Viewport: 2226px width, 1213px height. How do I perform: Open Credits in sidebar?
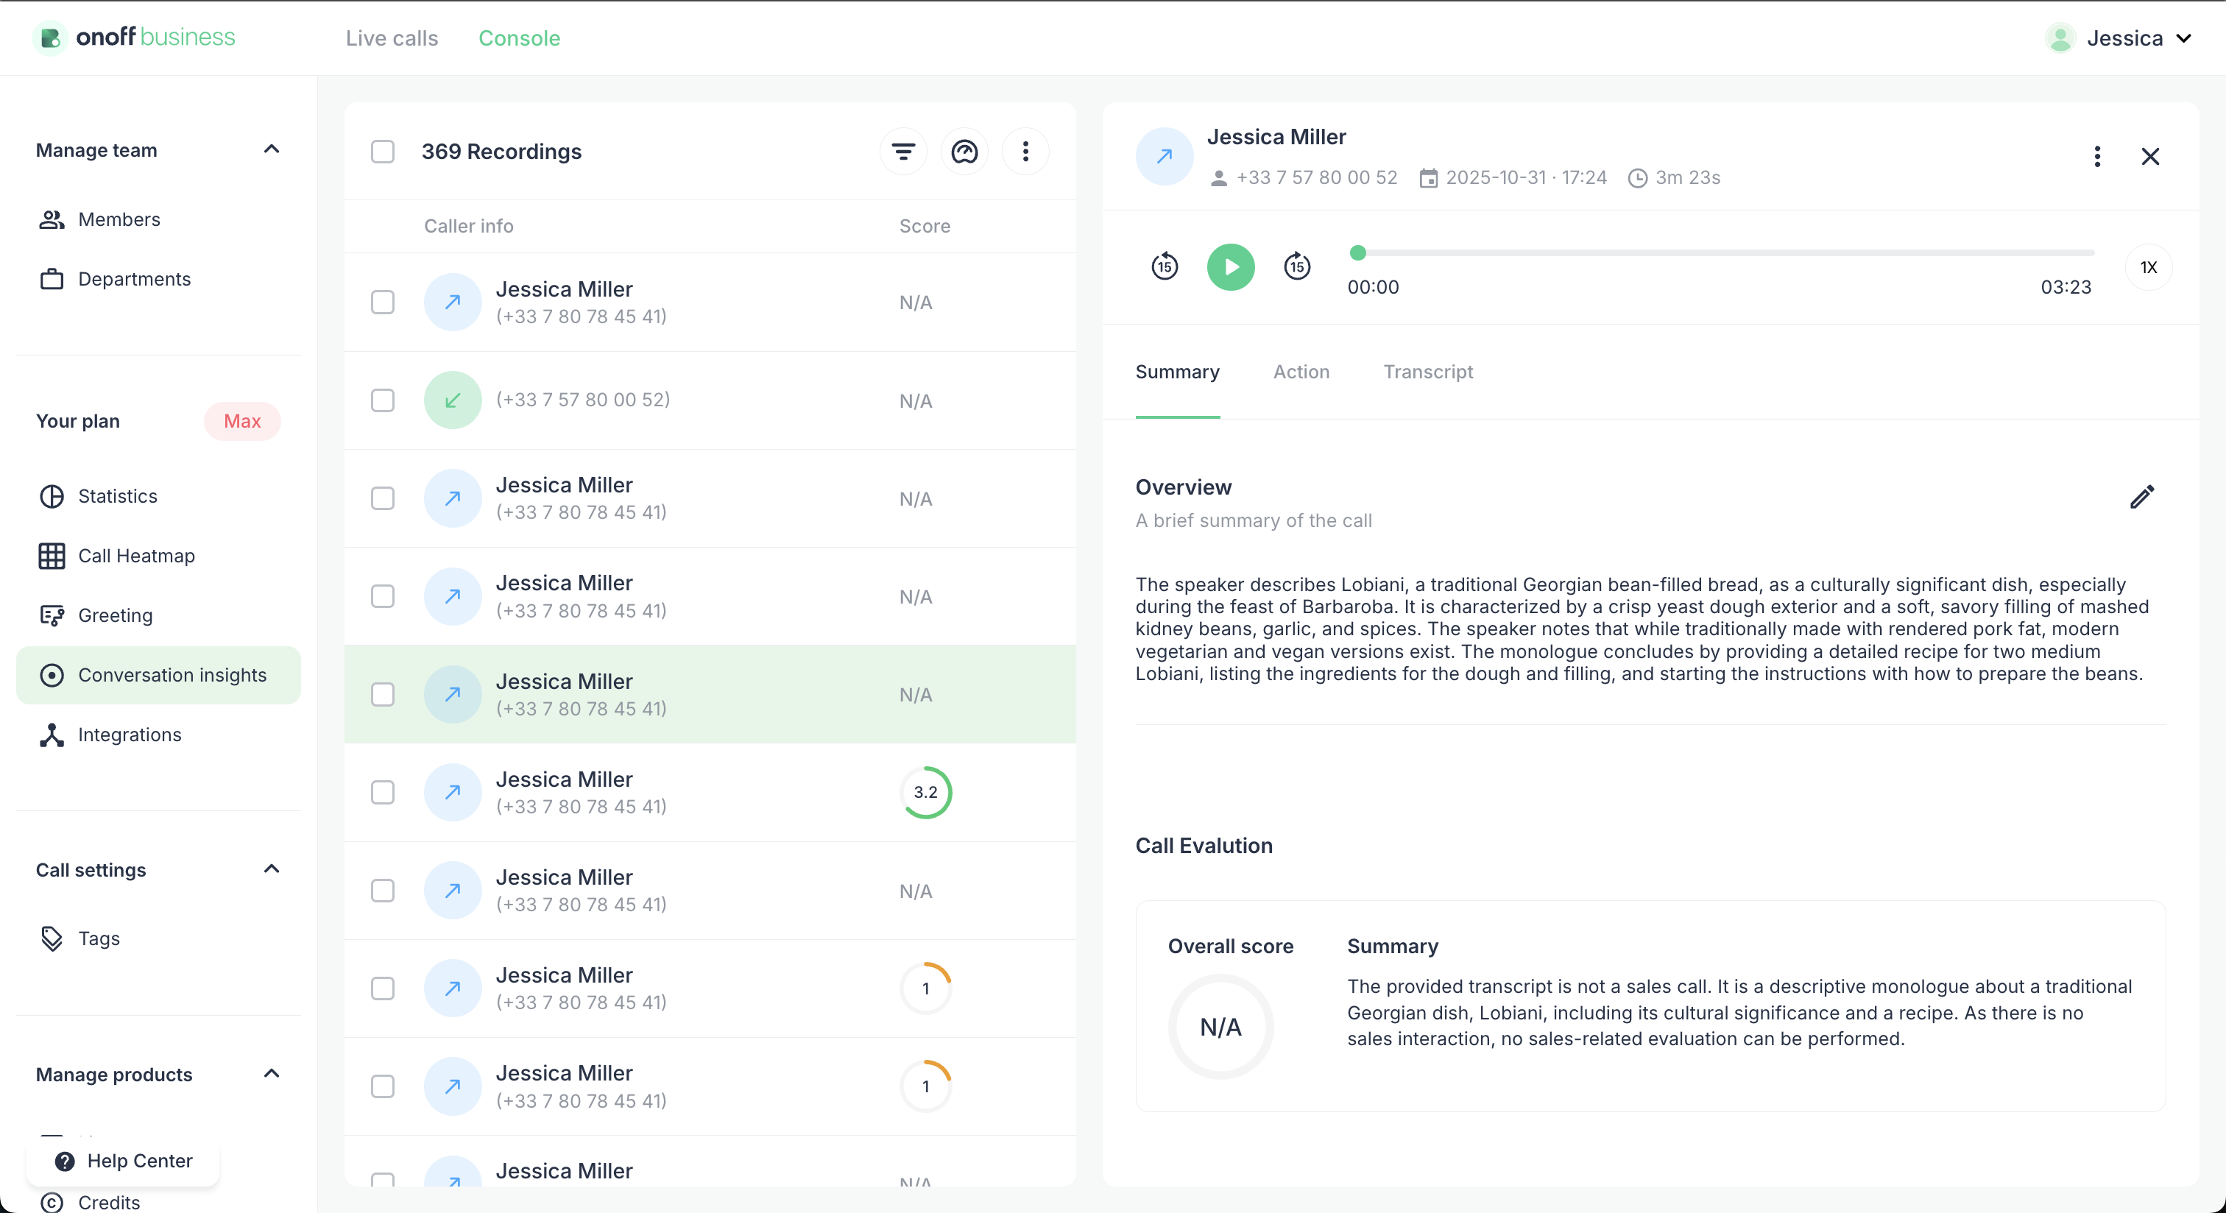point(108,1202)
